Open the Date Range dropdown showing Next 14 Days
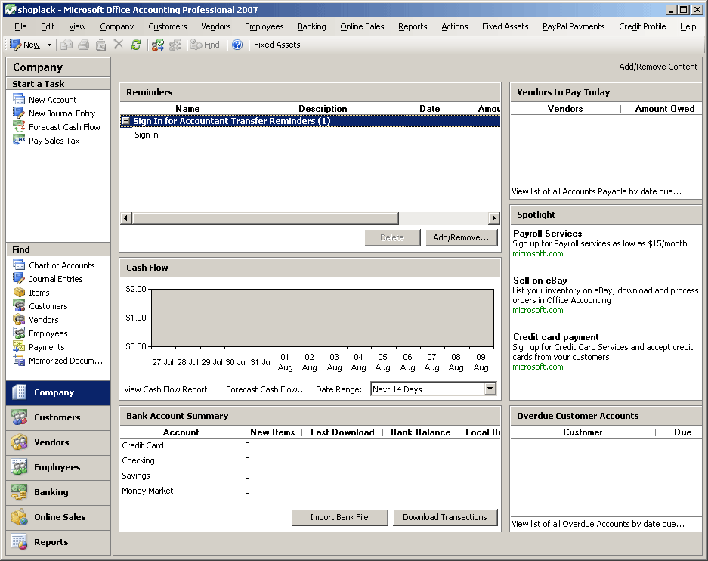708x561 pixels. tap(490, 389)
